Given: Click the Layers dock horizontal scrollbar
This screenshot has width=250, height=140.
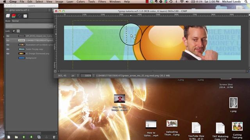Looking at the screenshot, I should 25,133.
